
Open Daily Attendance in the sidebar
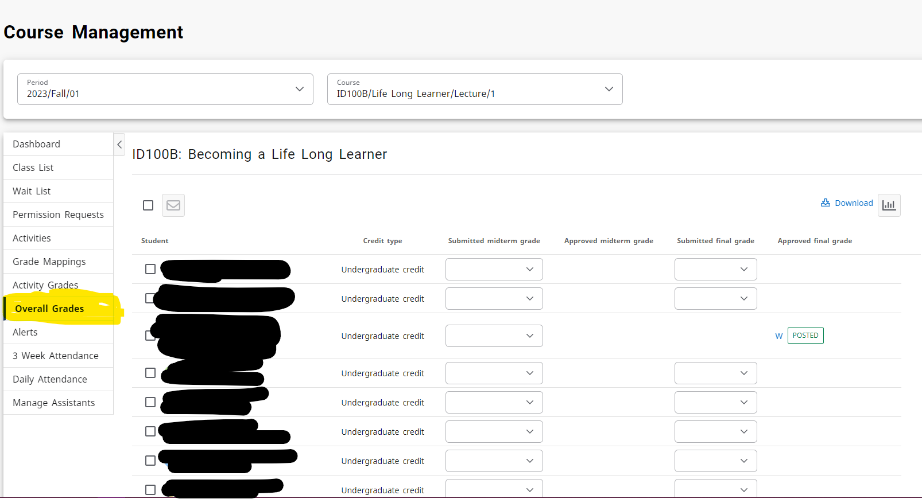pyautogui.click(x=59, y=379)
